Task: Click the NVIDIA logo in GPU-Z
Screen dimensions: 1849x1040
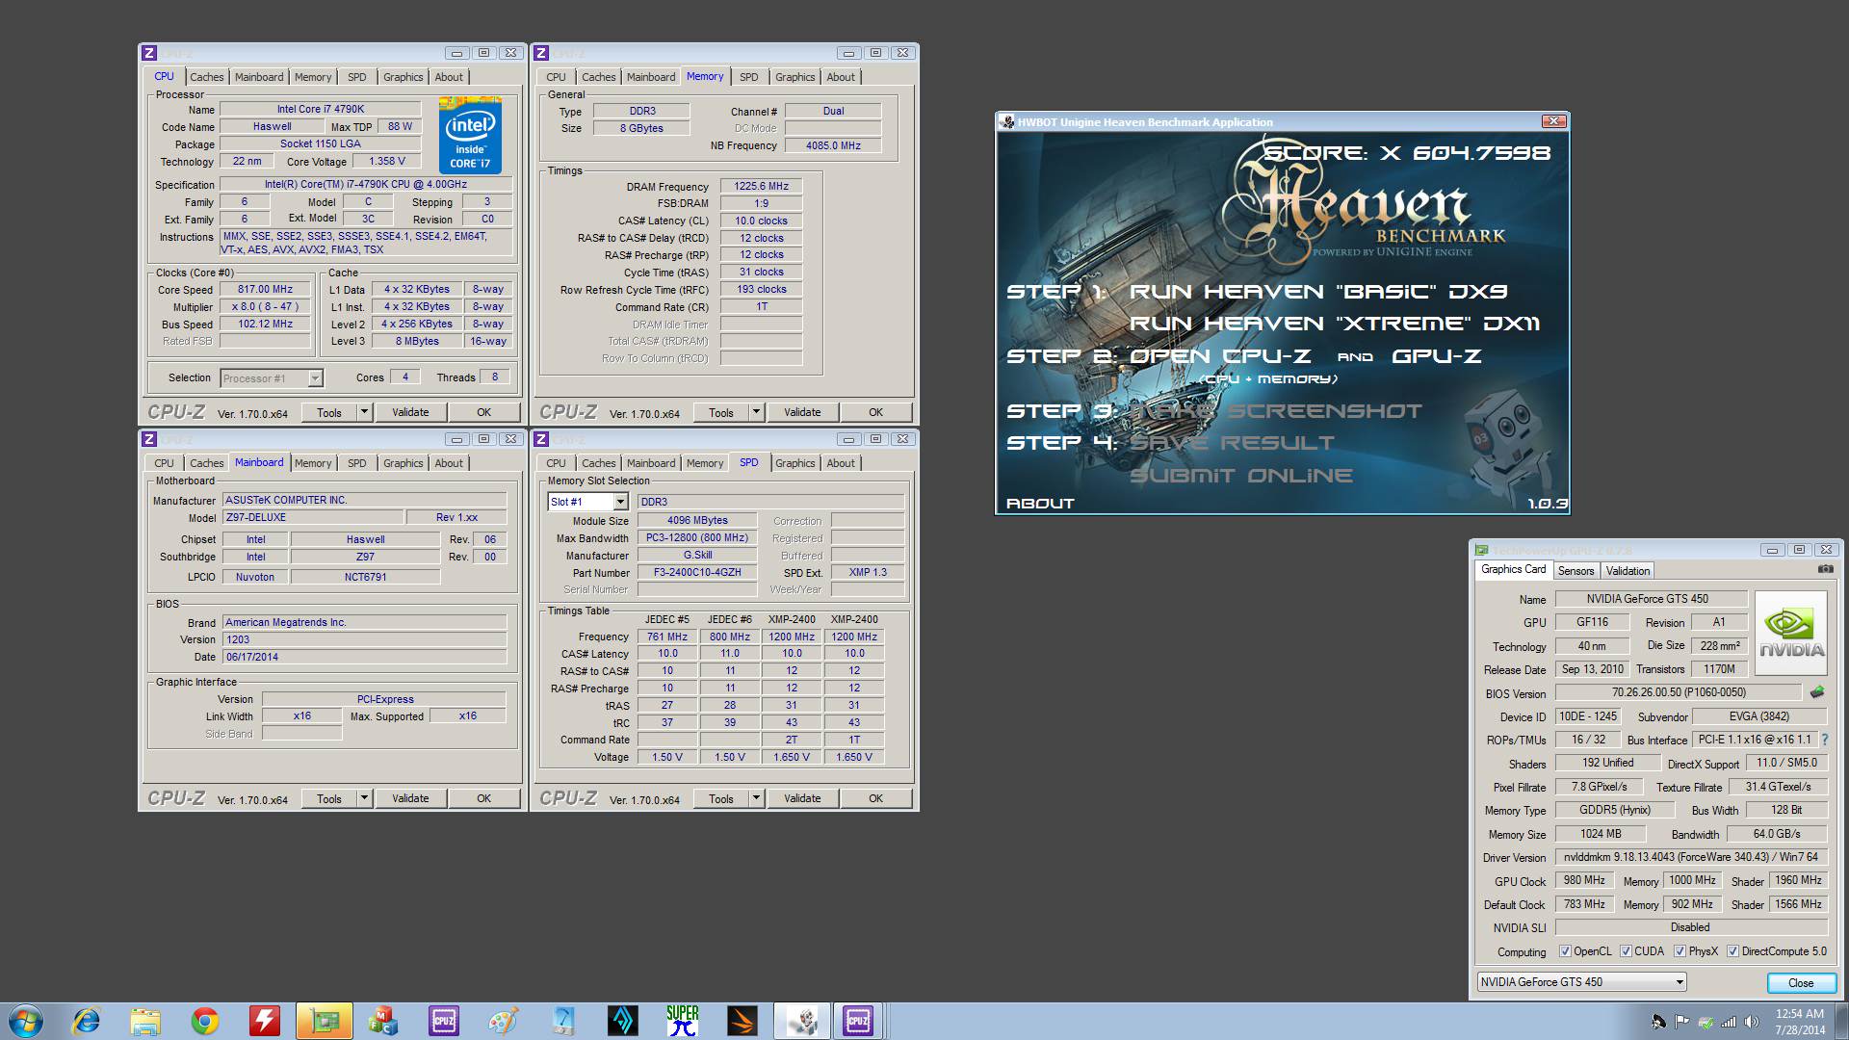Action: click(x=1791, y=632)
